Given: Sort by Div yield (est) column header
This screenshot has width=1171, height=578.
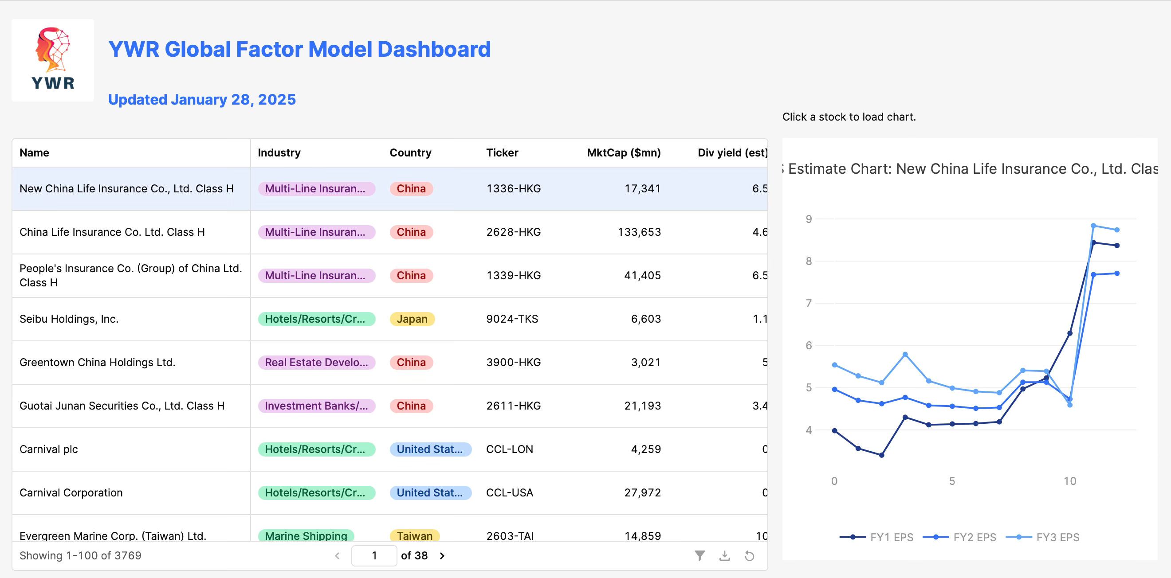Looking at the screenshot, I should tap(732, 152).
